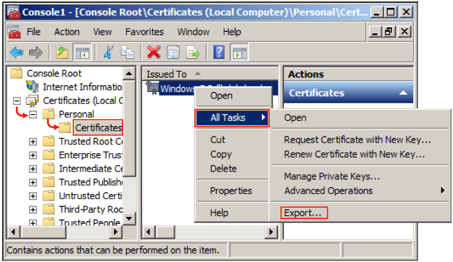453x262 pixels.
Task: Click the Cut scissors toolbar icon
Action: (108, 53)
